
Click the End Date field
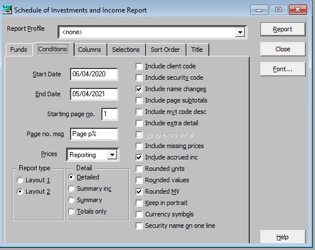tap(94, 94)
